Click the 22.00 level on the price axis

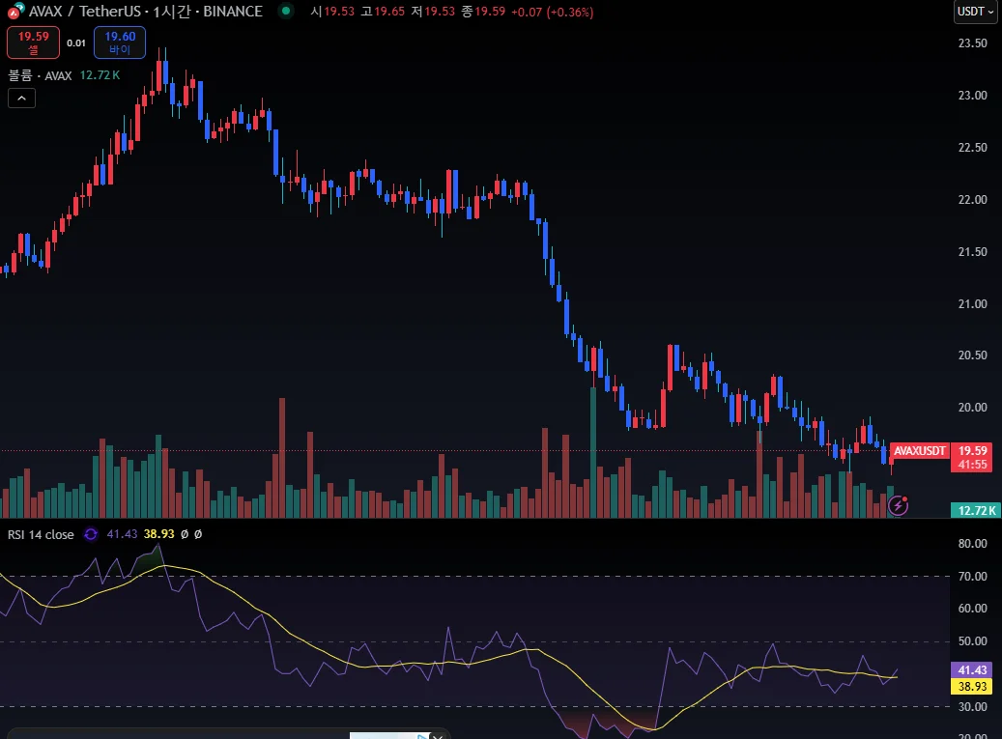click(x=972, y=200)
